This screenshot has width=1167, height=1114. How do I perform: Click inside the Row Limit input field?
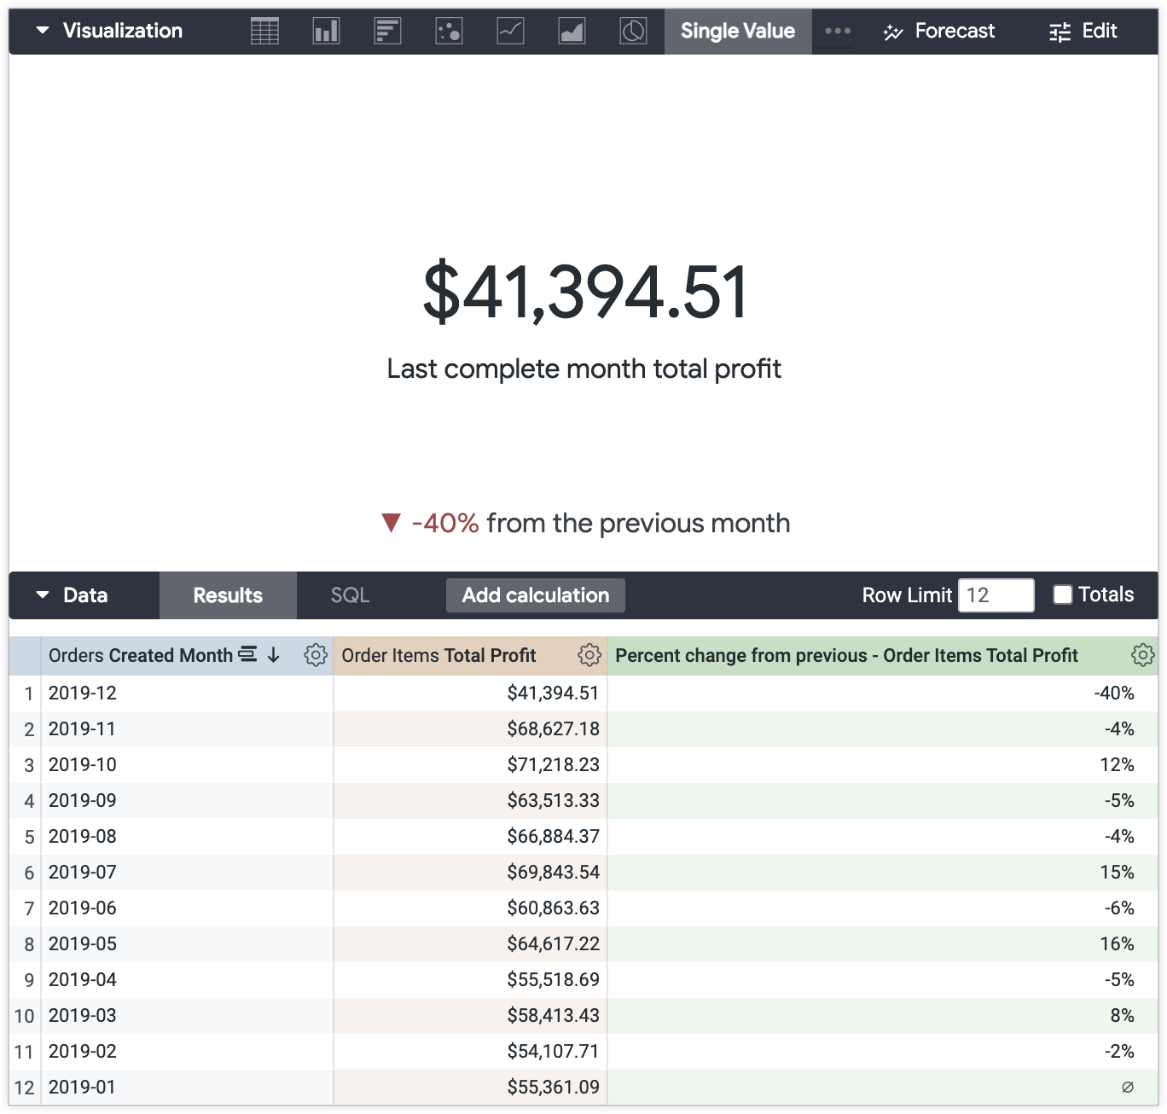(x=996, y=595)
